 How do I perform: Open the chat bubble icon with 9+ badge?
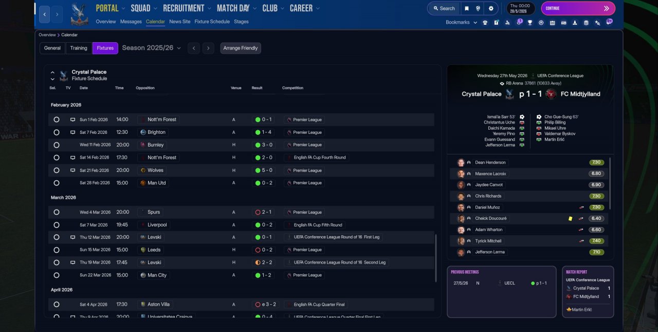609,22
